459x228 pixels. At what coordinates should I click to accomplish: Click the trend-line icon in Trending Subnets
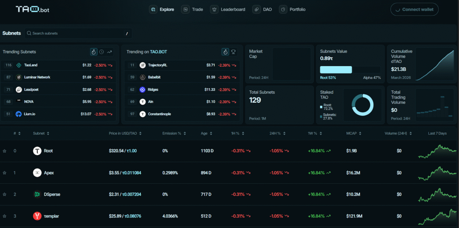(x=109, y=52)
